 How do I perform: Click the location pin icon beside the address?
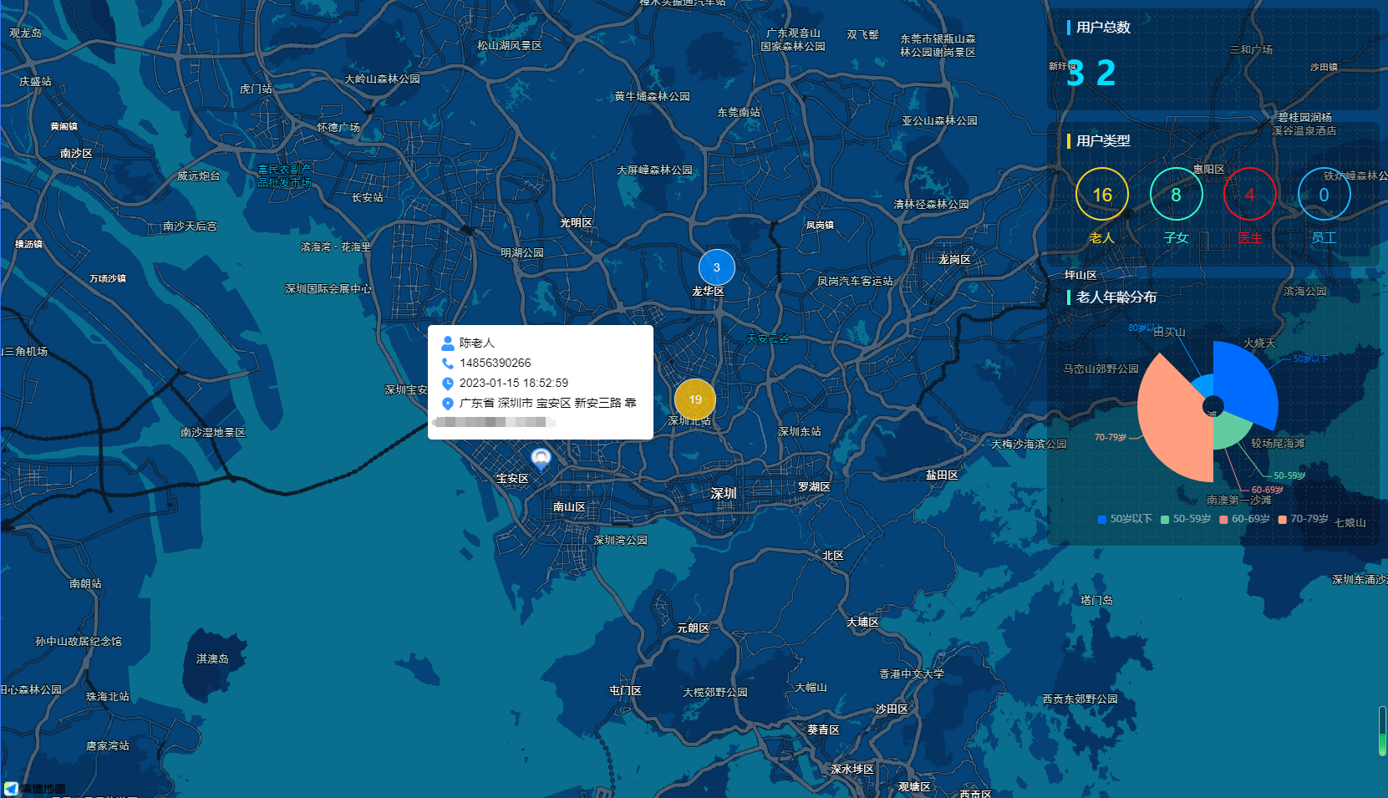pos(448,404)
